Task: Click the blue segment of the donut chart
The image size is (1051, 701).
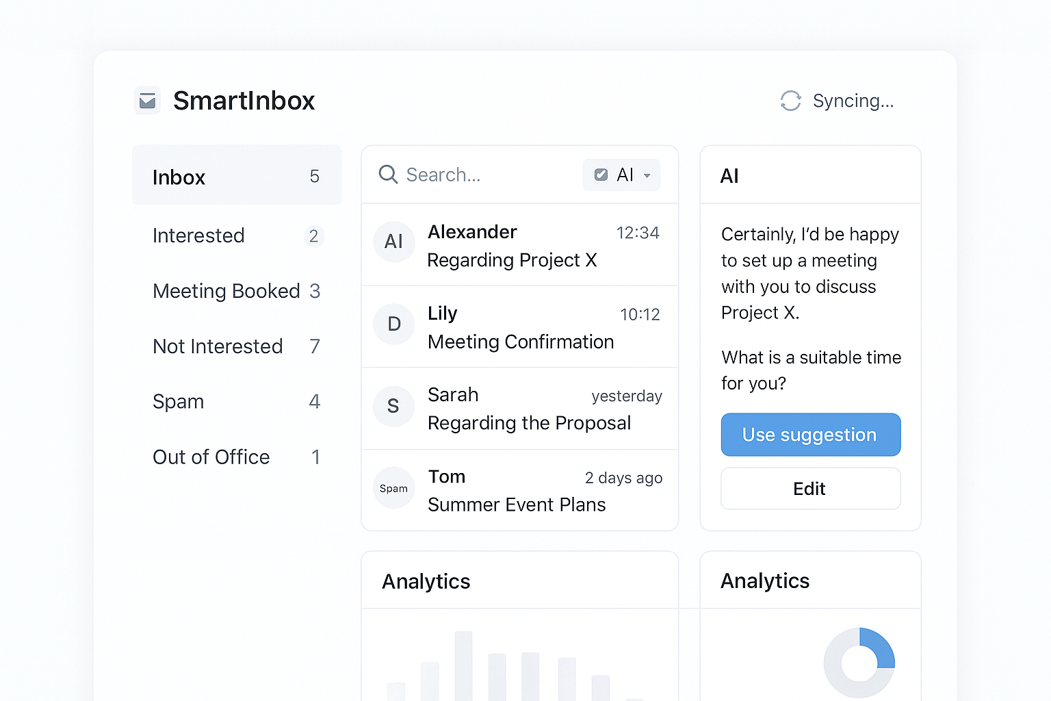Action: pos(883,647)
